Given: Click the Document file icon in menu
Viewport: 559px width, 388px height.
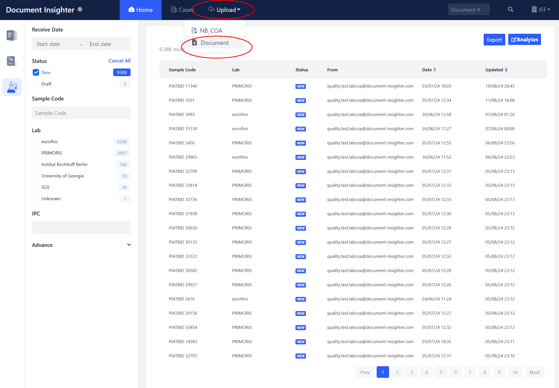Looking at the screenshot, I should [195, 43].
